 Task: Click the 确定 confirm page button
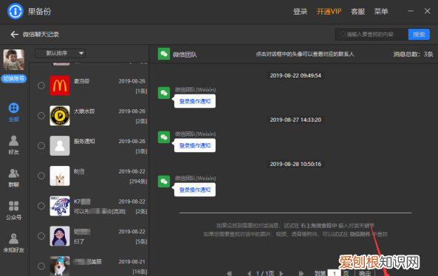[x=365, y=273]
